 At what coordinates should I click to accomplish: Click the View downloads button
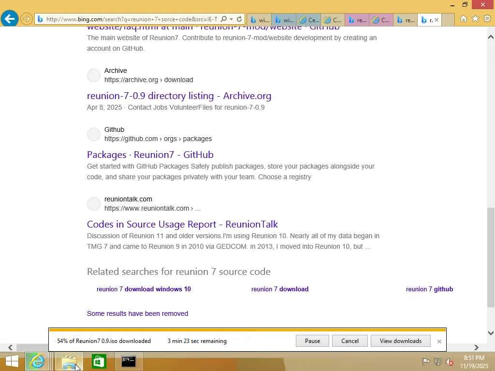tap(401, 341)
